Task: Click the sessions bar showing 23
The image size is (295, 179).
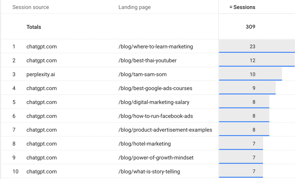Action: pos(253,46)
